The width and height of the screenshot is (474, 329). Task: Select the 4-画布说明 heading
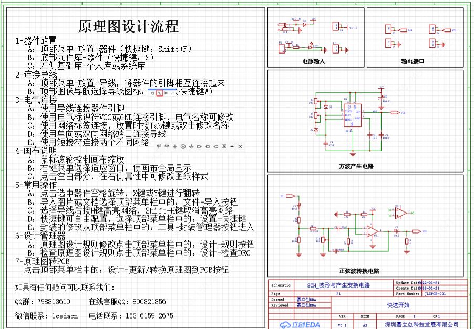[36, 151]
